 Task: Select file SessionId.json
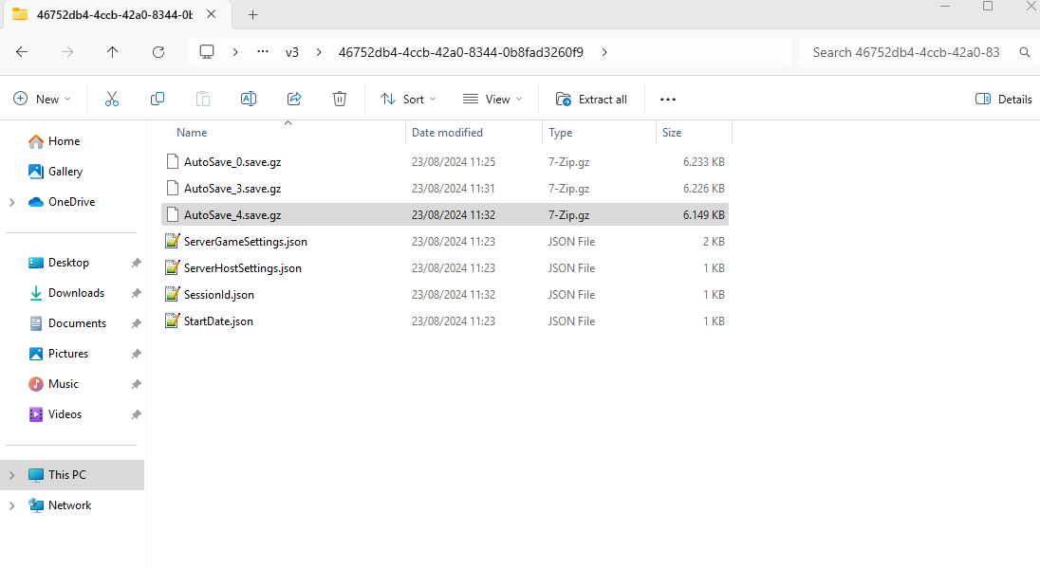(219, 294)
